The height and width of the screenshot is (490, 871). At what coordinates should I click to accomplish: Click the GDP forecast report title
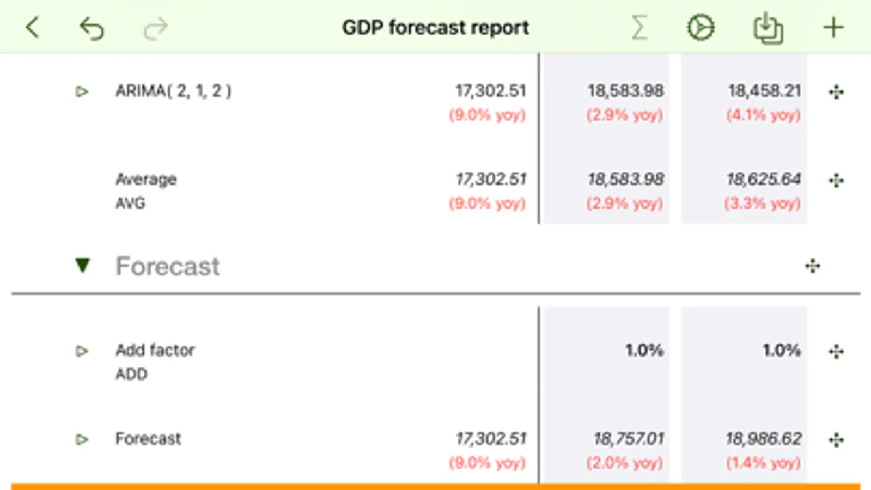(x=435, y=27)
